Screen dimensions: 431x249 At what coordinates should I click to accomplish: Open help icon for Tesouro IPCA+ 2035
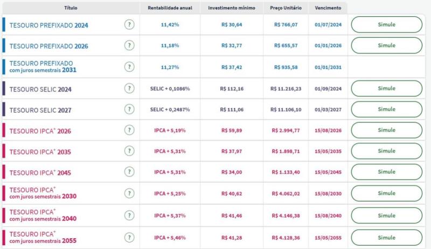129,151
